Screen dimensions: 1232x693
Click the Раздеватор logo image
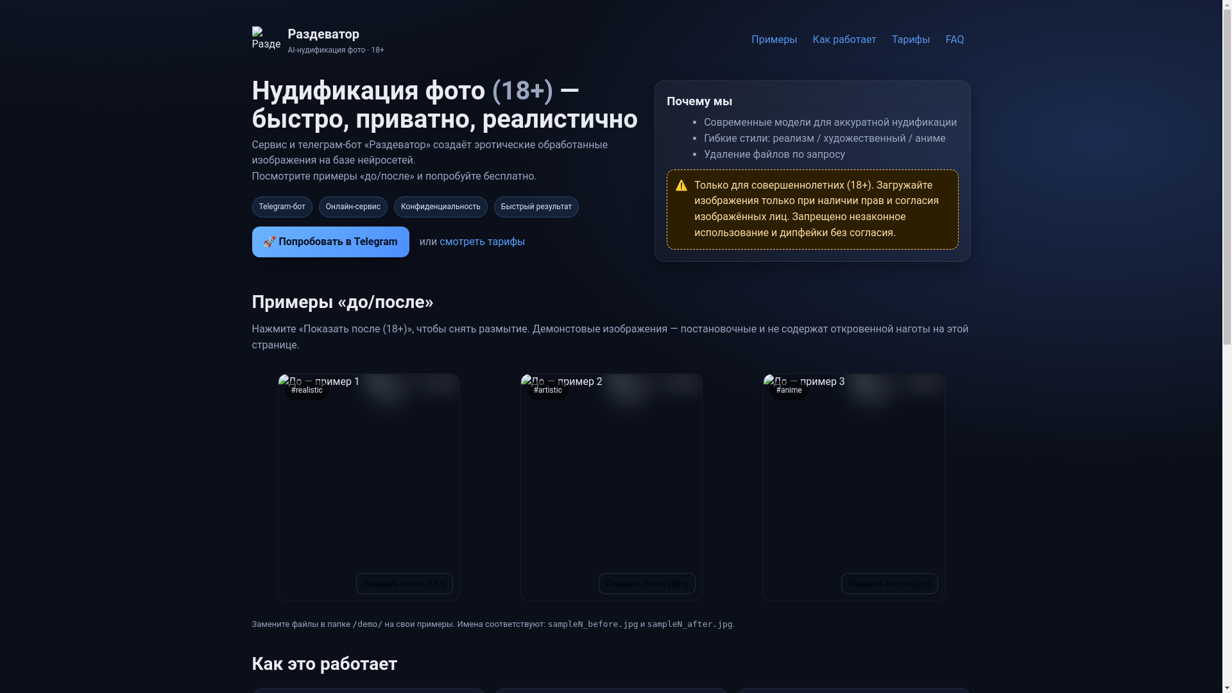click(266, 38)
